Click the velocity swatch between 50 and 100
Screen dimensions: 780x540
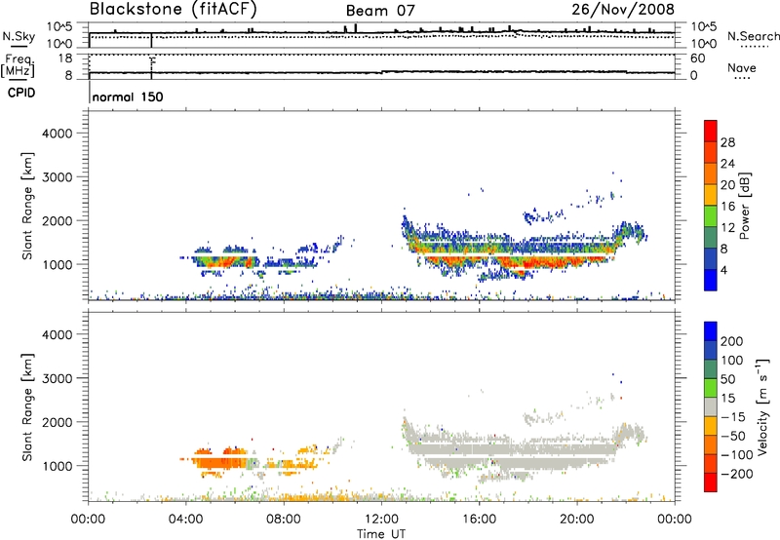click(711, 369)
